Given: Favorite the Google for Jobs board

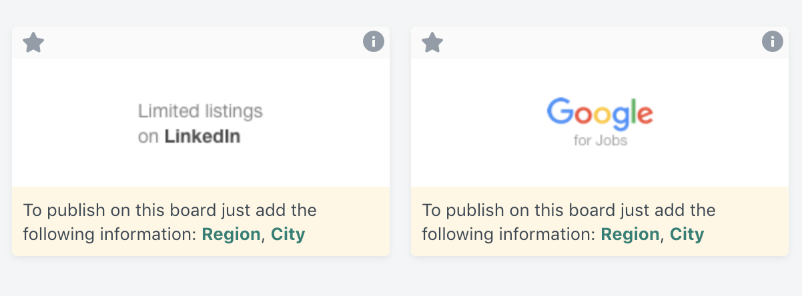Looking at the screenshot, I should tap(432, 43).
